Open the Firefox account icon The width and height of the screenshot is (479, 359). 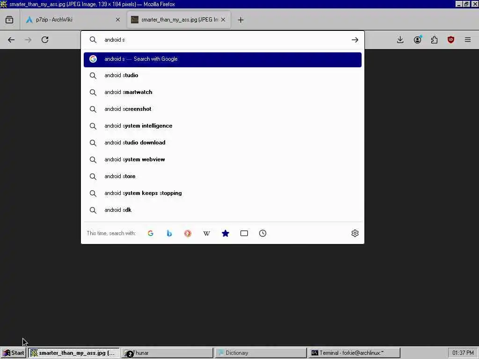(417, 40)
